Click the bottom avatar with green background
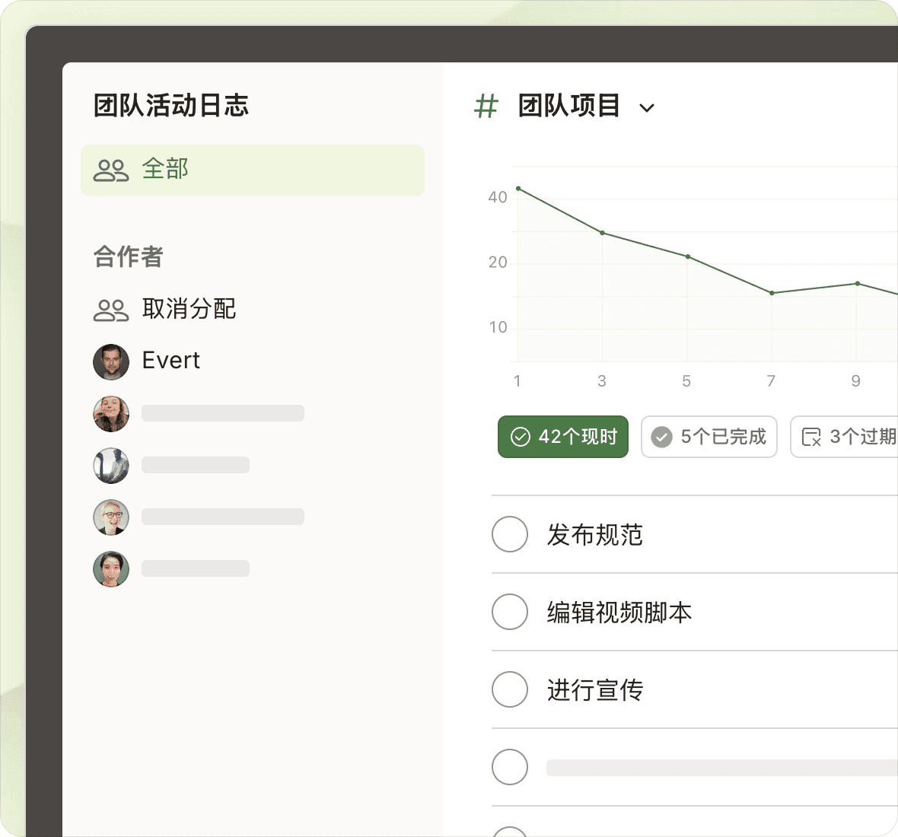 click(x=111, y=569)
